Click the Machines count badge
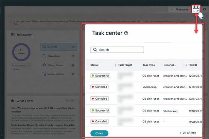209x139 pixels. pos(73,47)
